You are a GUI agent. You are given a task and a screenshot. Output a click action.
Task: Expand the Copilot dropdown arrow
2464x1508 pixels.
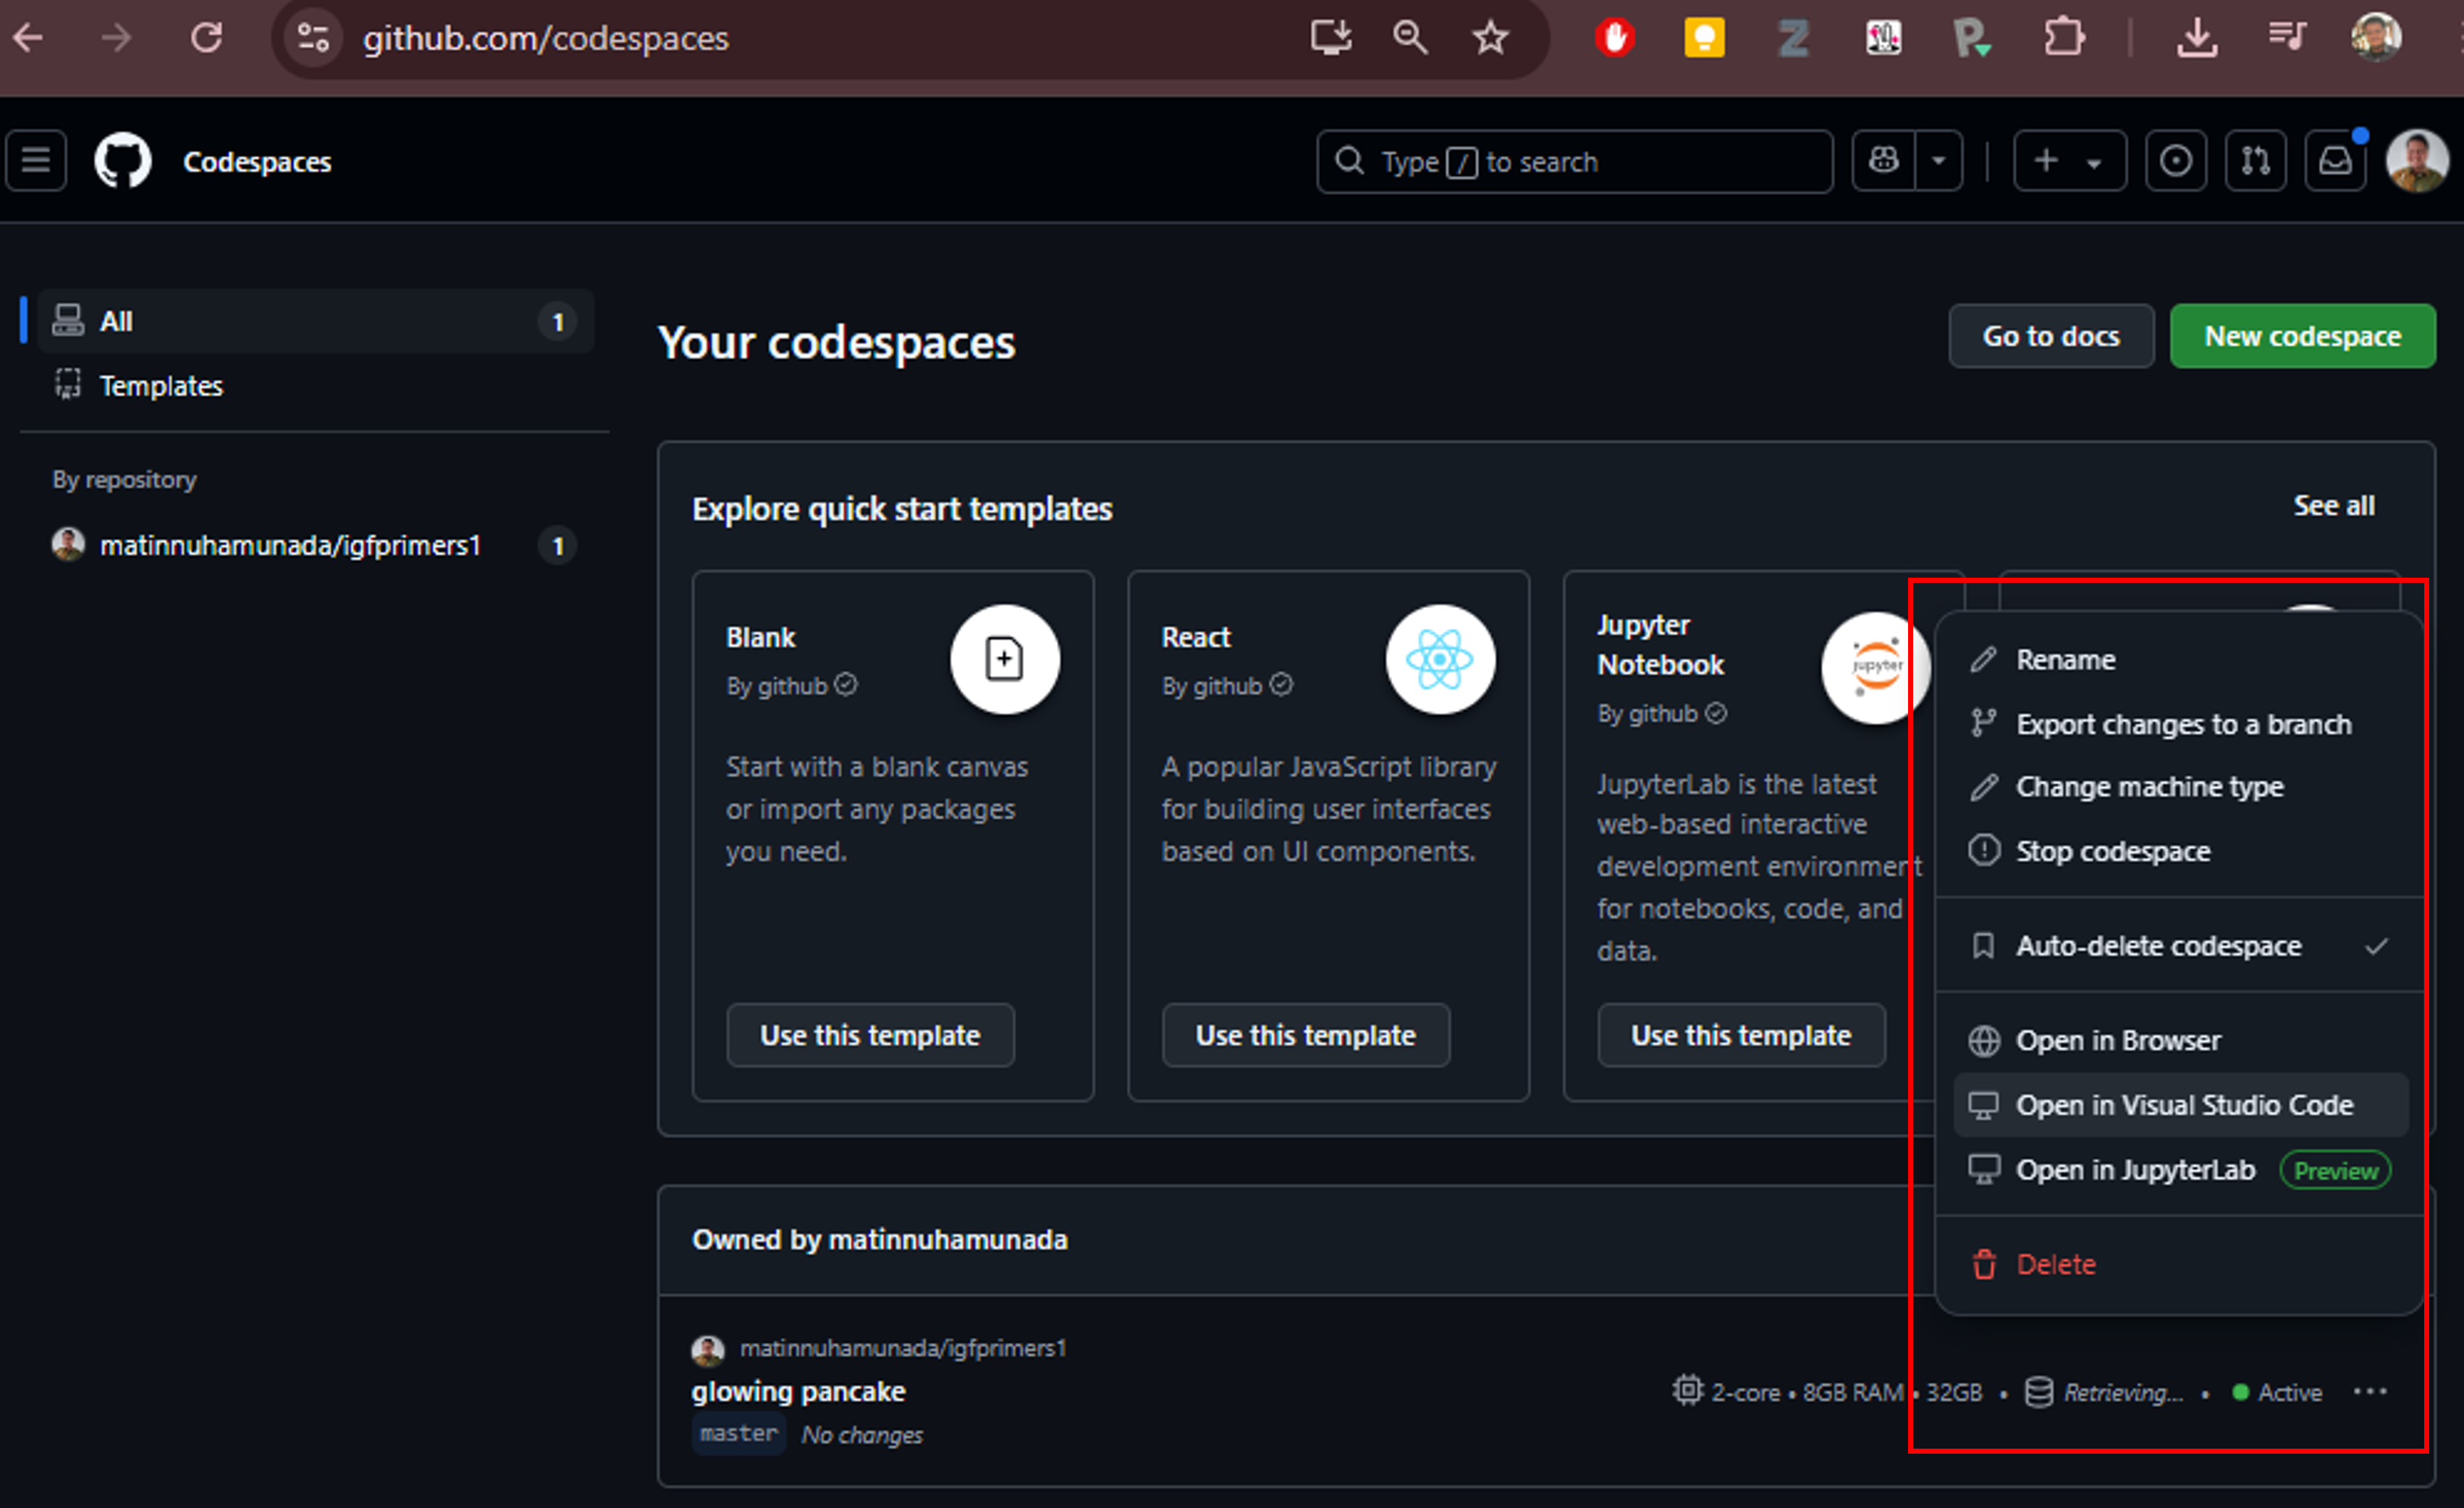point(1938,160)
